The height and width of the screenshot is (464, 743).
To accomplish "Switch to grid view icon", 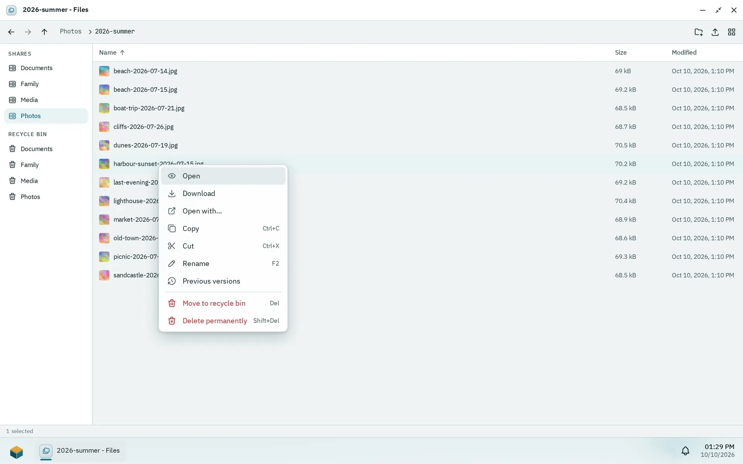I will pos(731,32).
